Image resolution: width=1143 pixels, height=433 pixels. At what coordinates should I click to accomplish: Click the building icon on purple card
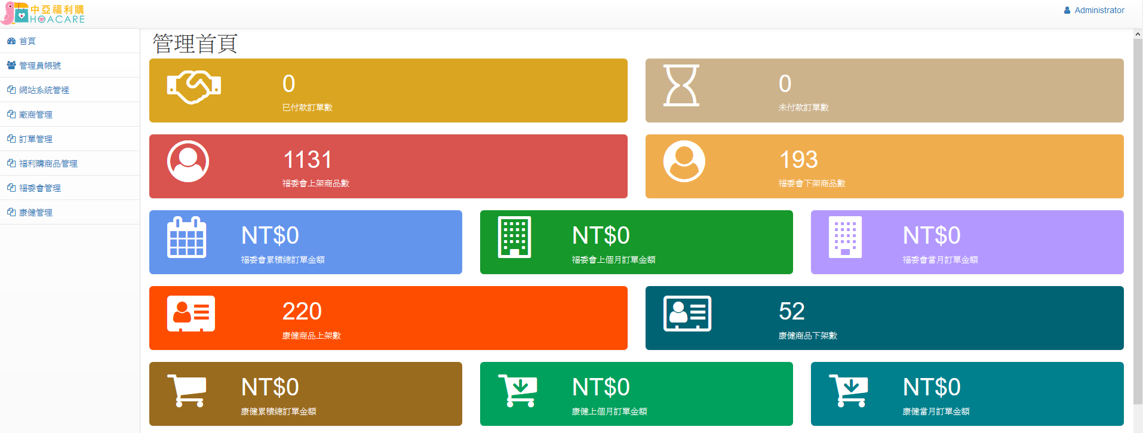point(846,237)
